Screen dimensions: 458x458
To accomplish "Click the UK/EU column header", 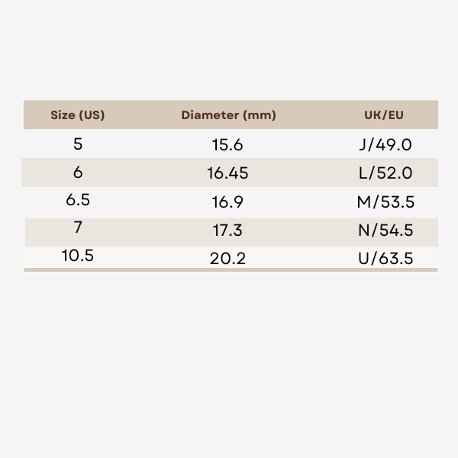I will tap(384, 115).
